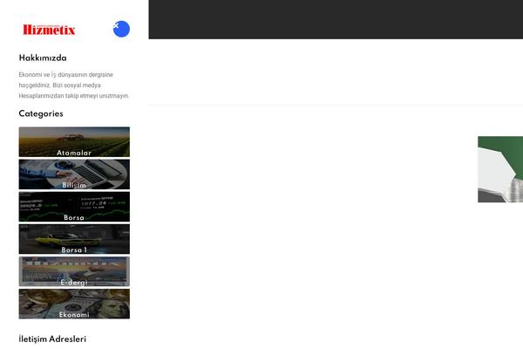Open the Borsa 1 category
Image resolution: width=523 pixels, height=349 pixels.
pyautogui.click(x=74, y=239)
